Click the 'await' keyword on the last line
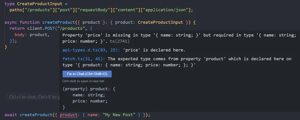Viewport: 300px width, 120px height. (x=11, y=115)
